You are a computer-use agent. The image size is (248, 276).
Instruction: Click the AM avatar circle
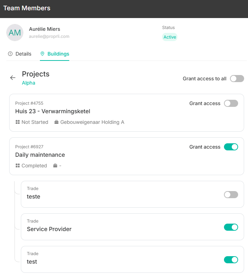(15, 33)
